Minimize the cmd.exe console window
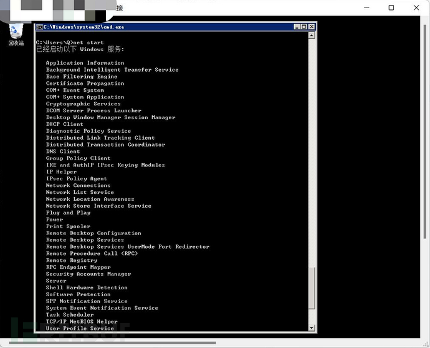The height and width of the screenshot is (348, 430). [x=297, y=27]
